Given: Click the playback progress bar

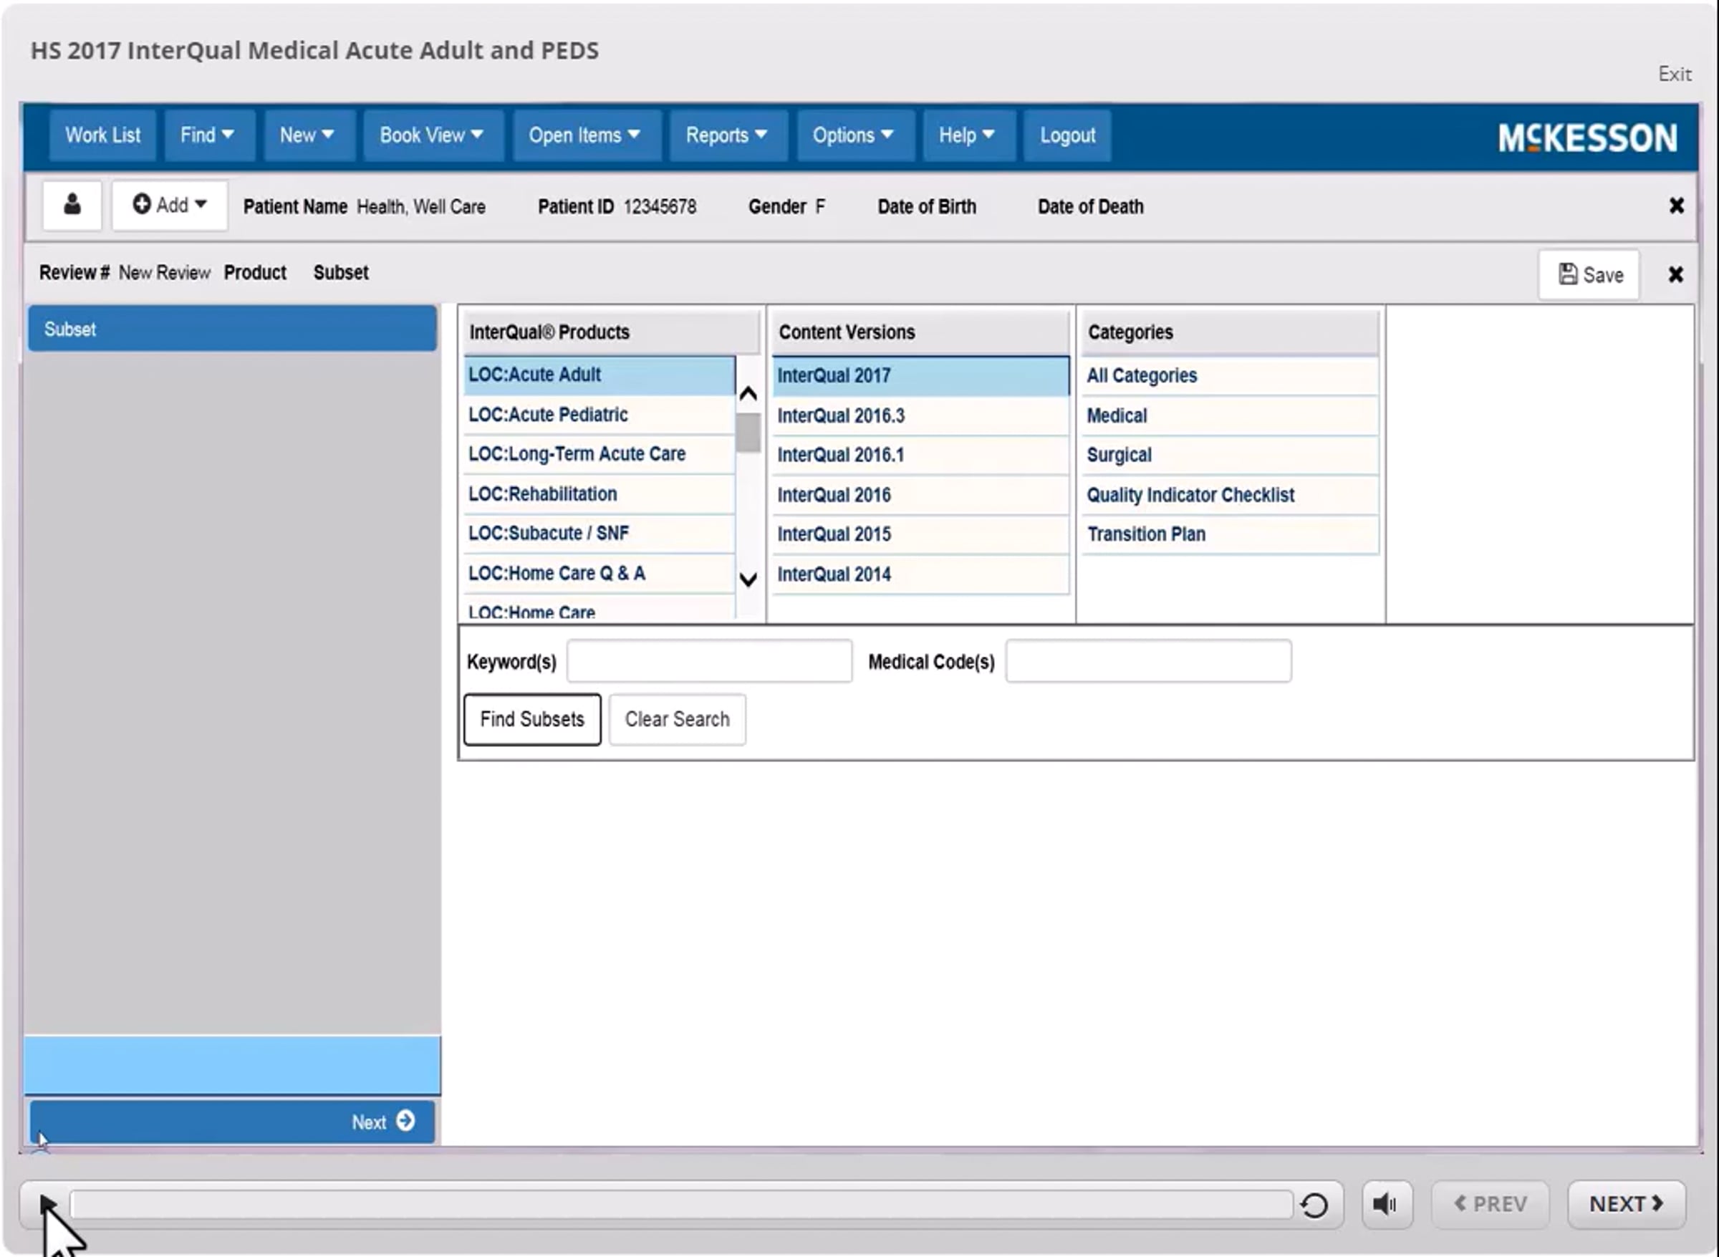Looking at the screenshot, I should [681, 1205].
